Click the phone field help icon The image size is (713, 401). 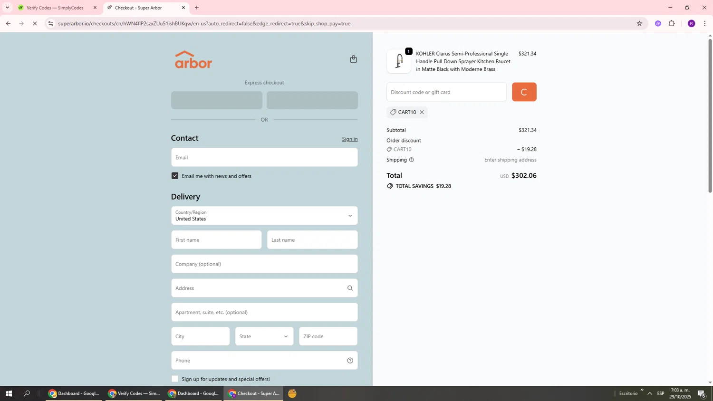(350, 361)
